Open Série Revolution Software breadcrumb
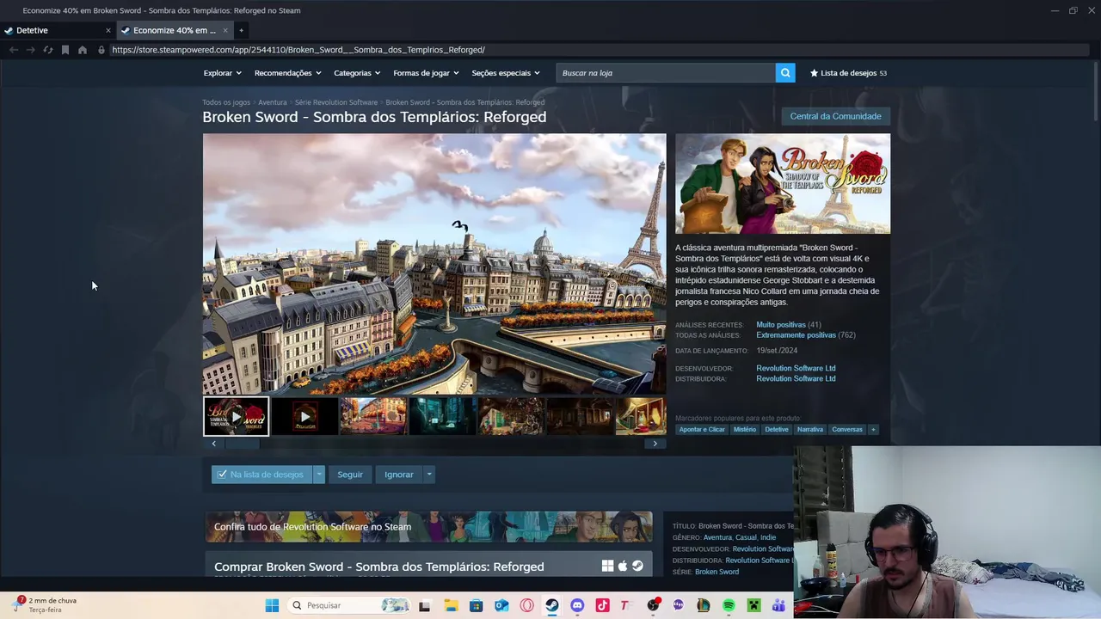Image resolution: width=1101 pixels, height=619 pixels. [x=336, y=102]
